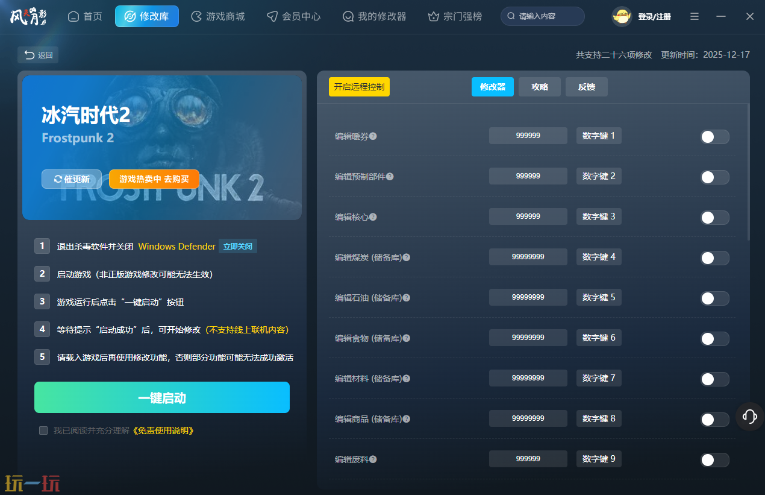Open the 反馈 tab
This screenshot has width=765, height=495.
tap(587, 87)
